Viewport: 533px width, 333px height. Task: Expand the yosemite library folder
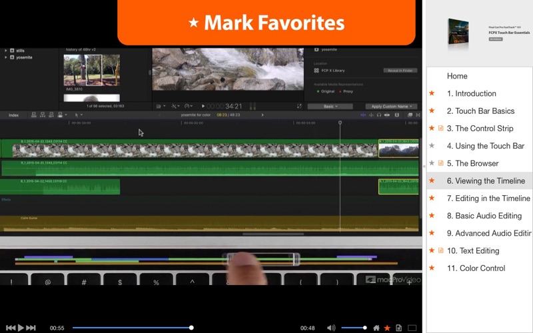pos(6,57)
